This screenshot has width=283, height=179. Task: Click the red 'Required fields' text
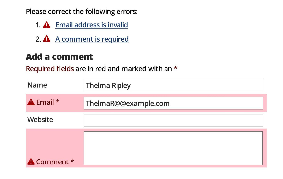50,69
